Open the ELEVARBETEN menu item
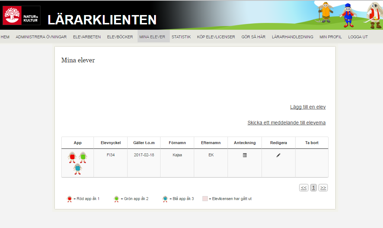Image resolution: width=383 pixels, height=228 pixels. (x=87, y=37)
